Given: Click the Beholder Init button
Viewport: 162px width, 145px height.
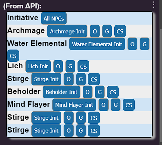Looking at the screenshot, I should pyautogui.click(x=61, y=92).
